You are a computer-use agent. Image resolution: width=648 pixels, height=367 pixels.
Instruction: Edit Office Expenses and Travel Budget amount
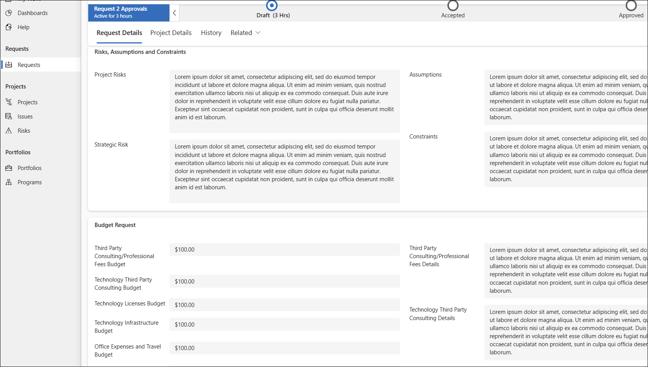point(285,348)
